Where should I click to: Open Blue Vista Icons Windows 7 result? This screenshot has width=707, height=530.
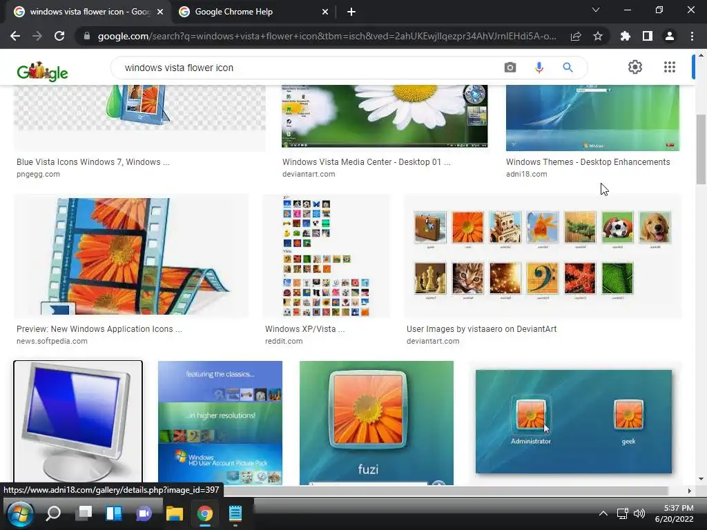coord(93,161)
